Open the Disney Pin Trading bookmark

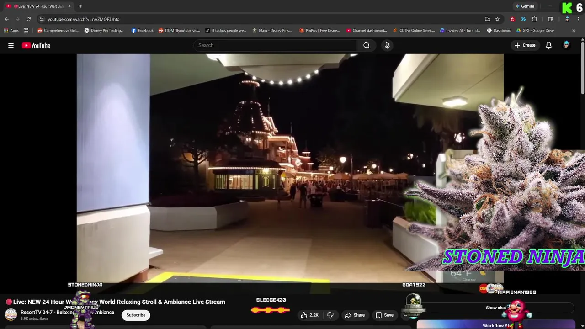click(104, 31)
